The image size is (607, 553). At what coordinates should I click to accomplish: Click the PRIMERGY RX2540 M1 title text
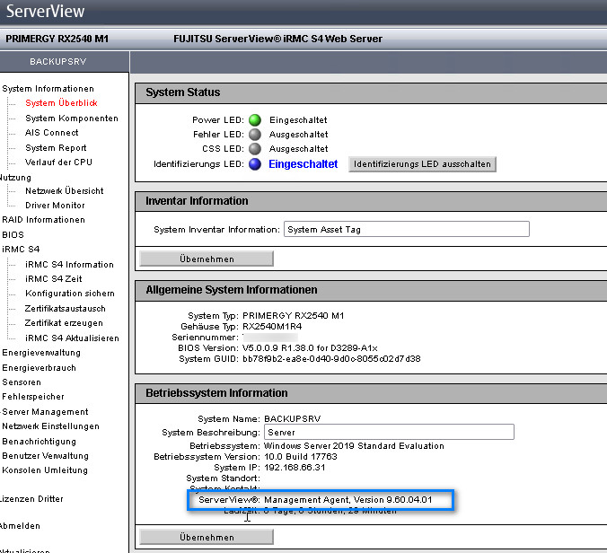click(57, 39)
